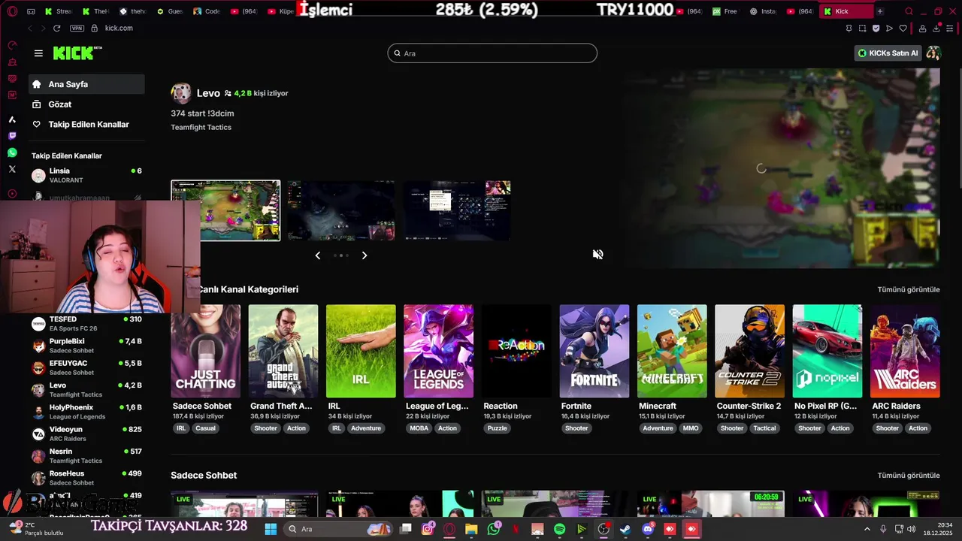Open WhatsApp in the Opera sidebar
Screen dimensions: 962x541
[12, 153]
